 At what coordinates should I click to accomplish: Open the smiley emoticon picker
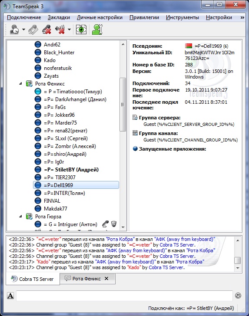238,296
